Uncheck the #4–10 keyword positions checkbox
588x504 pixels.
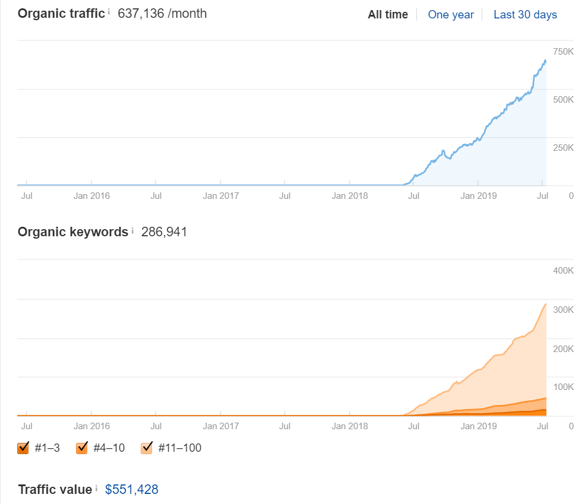click(82, 448)
